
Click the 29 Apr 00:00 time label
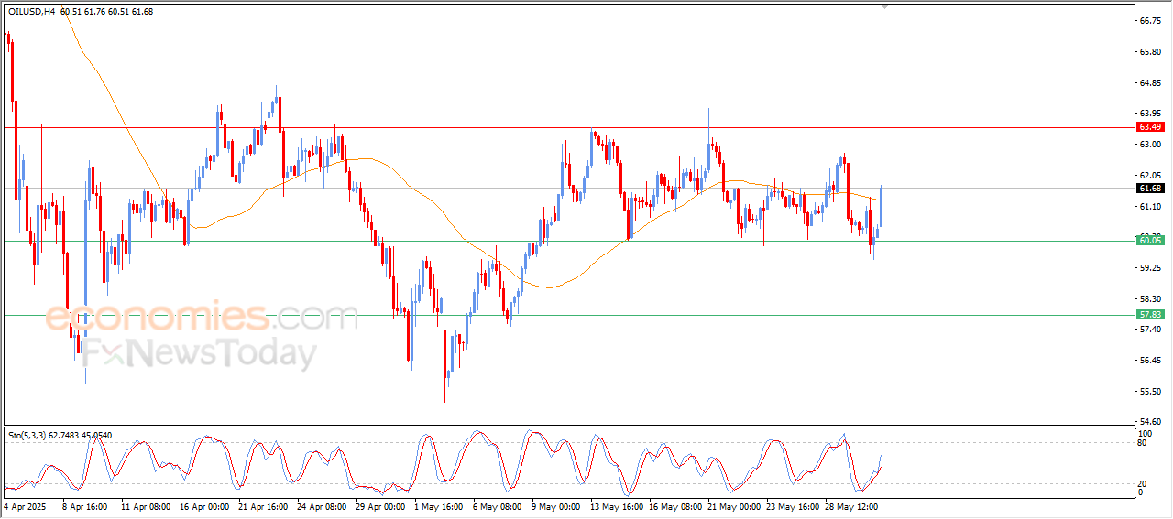pos(381,505)
